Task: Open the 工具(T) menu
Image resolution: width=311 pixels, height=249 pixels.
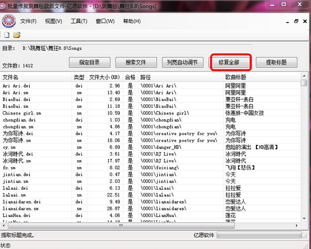Action: coord(79,21)
